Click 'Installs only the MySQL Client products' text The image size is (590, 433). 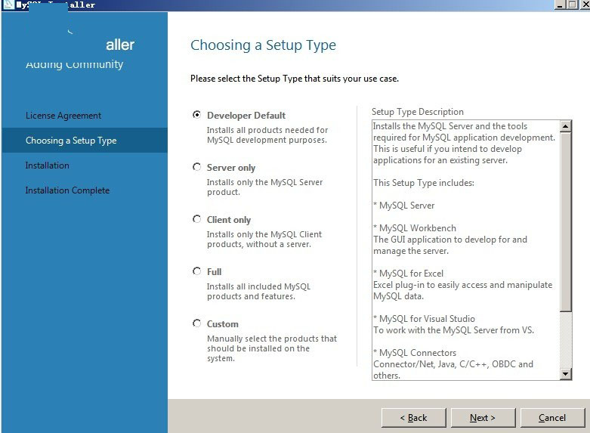coord(264,239)
